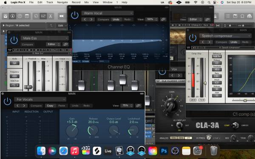Toggle power on CLA Vox plugin window
This screenshot has height=159, width=255.
click(162, 72)
